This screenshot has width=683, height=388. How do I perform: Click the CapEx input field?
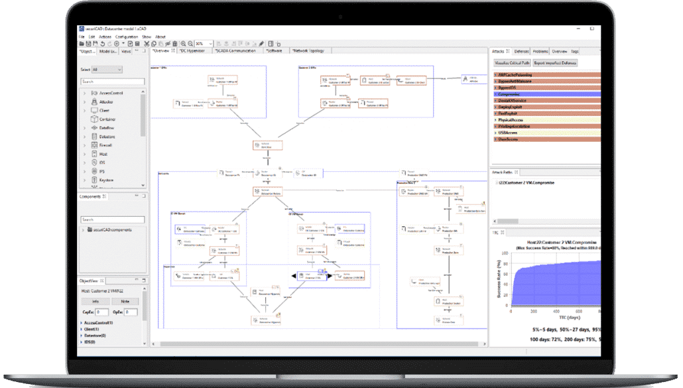pos(102,312)
